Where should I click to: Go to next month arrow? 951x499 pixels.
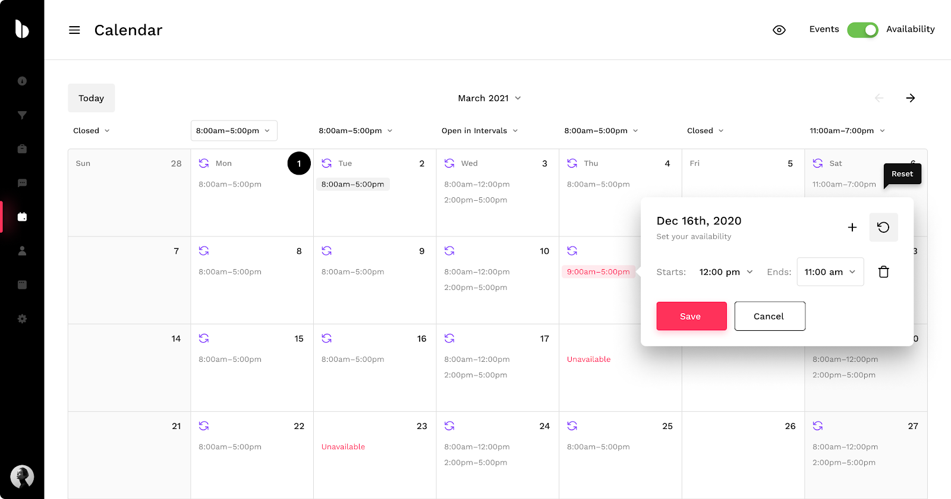(x=910, y=98)
